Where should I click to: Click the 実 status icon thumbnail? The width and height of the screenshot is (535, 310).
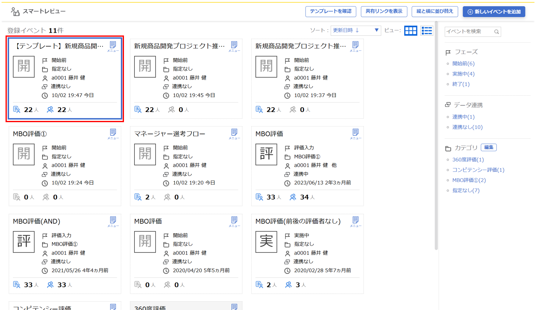266,242
